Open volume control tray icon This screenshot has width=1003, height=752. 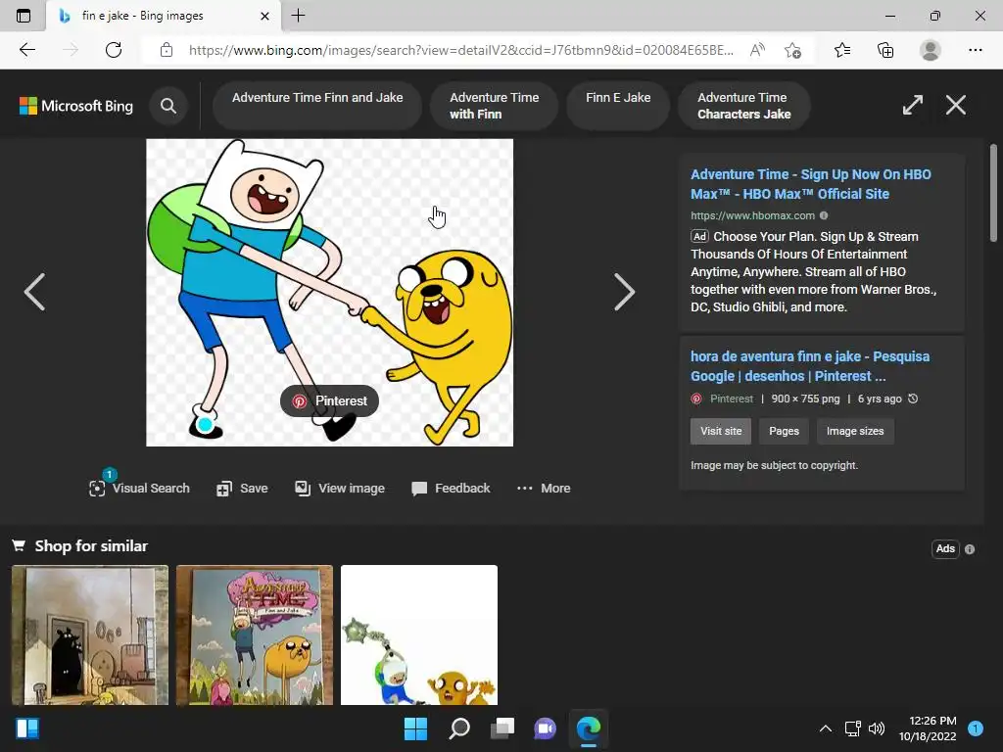[877, 728]
